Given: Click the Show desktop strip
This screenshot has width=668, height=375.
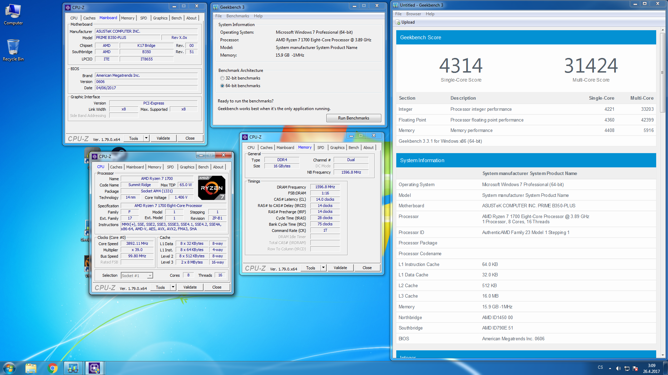Looking at the screenshot, I should 666,368.
